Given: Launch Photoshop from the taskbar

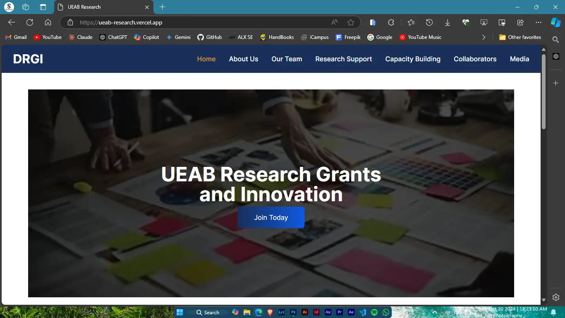Looking at the screenshot, I should click(293, 312).
